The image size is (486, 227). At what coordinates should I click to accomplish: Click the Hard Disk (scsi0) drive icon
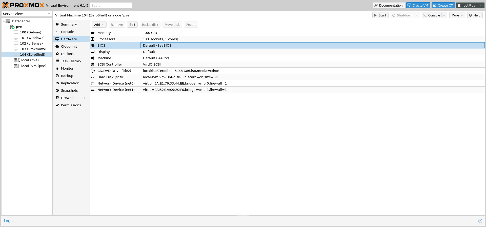pos(93,77)
